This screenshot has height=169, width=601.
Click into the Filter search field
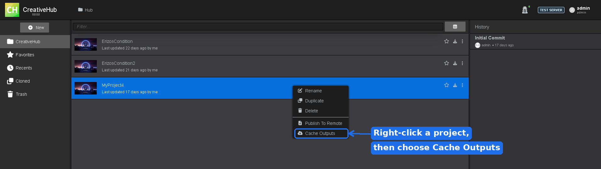pos(258,27)
